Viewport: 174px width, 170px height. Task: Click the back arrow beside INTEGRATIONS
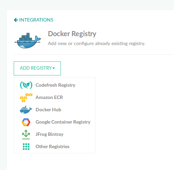point(16,20)
